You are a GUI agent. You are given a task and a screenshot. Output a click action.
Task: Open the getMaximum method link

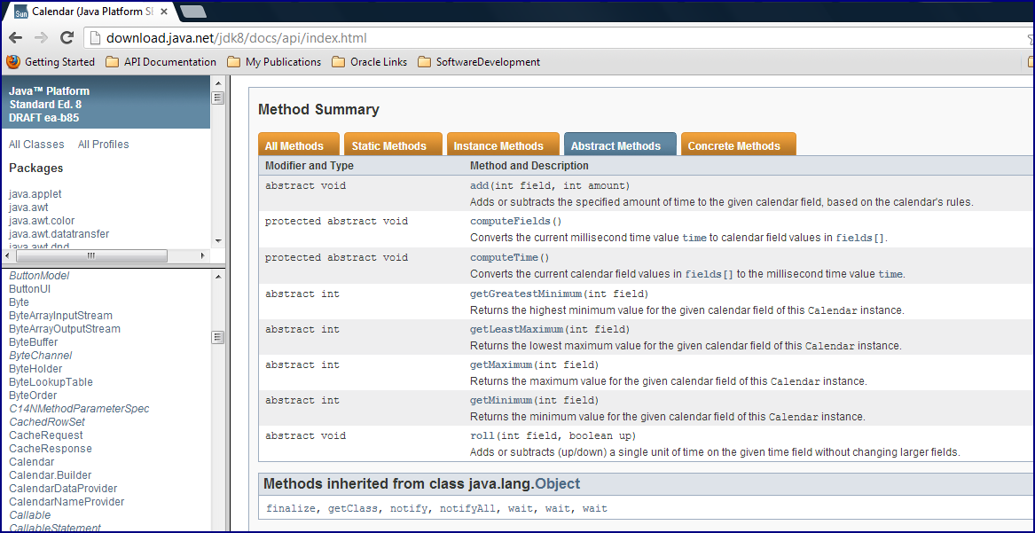(501, 364)
